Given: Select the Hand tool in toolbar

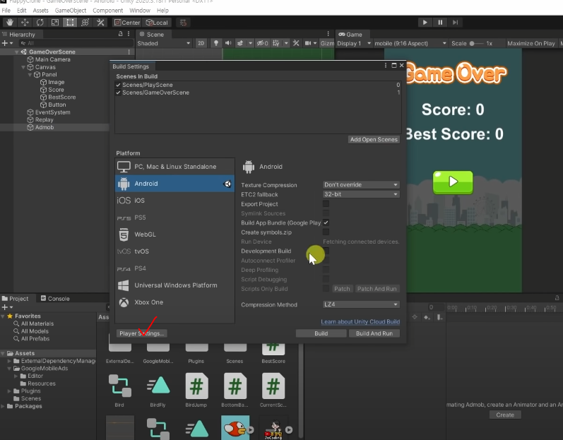Looking at the screenshot, I should coord(10,23).
